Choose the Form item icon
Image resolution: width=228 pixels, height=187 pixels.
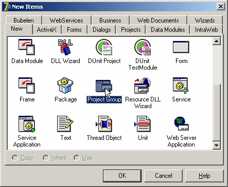click(x=181, y=47)
